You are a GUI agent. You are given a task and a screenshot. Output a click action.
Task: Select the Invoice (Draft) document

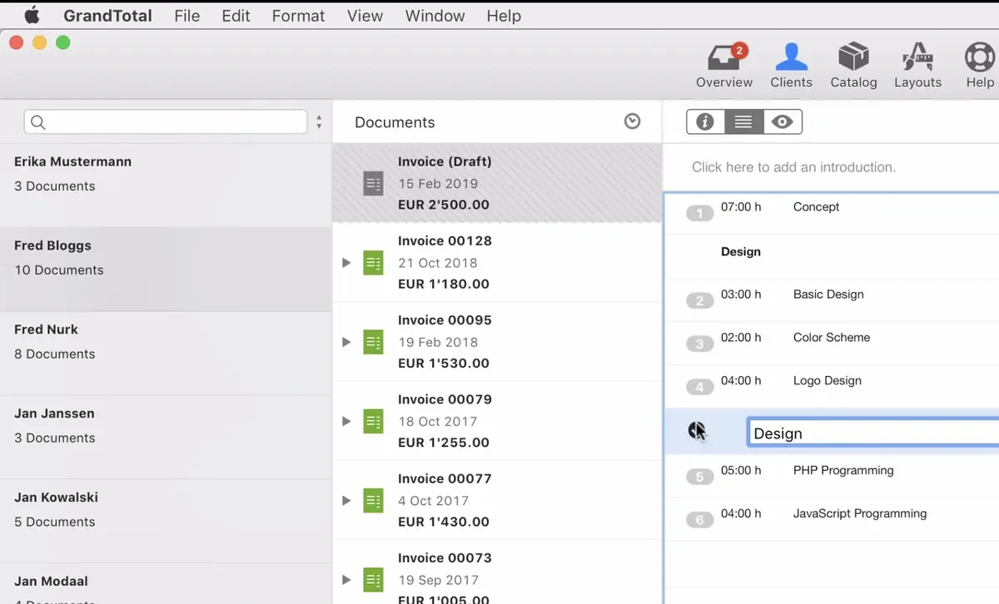[497, 183]
